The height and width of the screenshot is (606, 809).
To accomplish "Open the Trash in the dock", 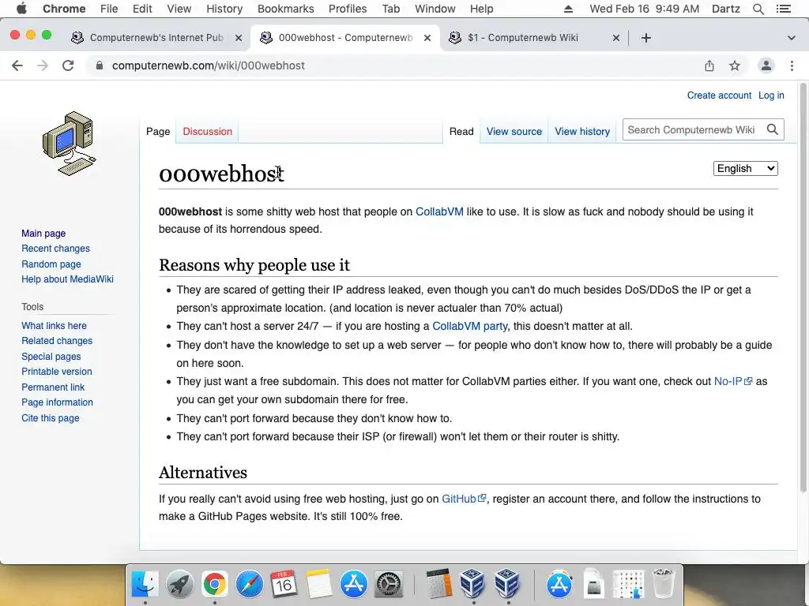I will click(x=664, y=584).
